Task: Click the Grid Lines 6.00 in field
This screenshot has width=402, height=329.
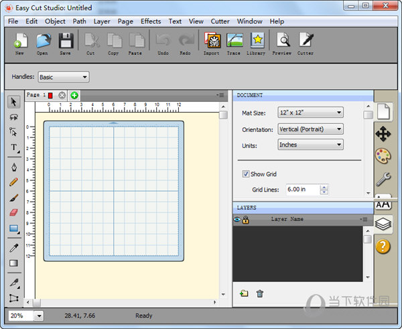Action: [304, 190]
